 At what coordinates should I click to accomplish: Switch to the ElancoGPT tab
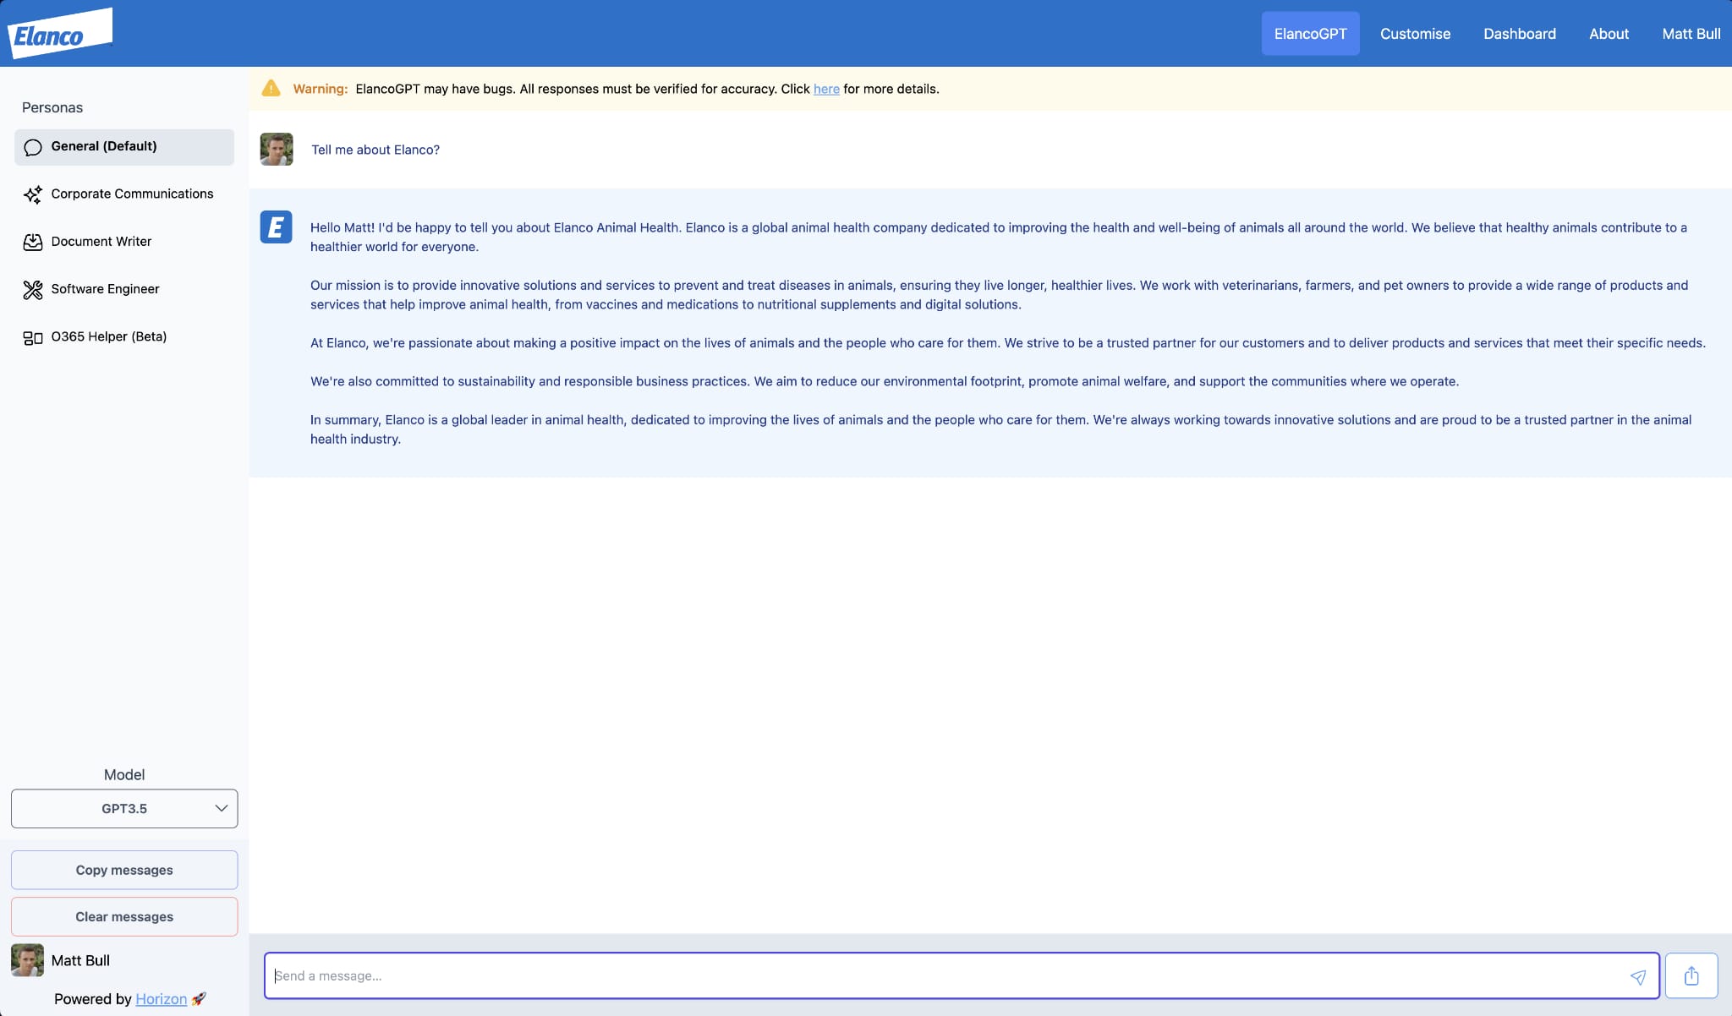1310,34
